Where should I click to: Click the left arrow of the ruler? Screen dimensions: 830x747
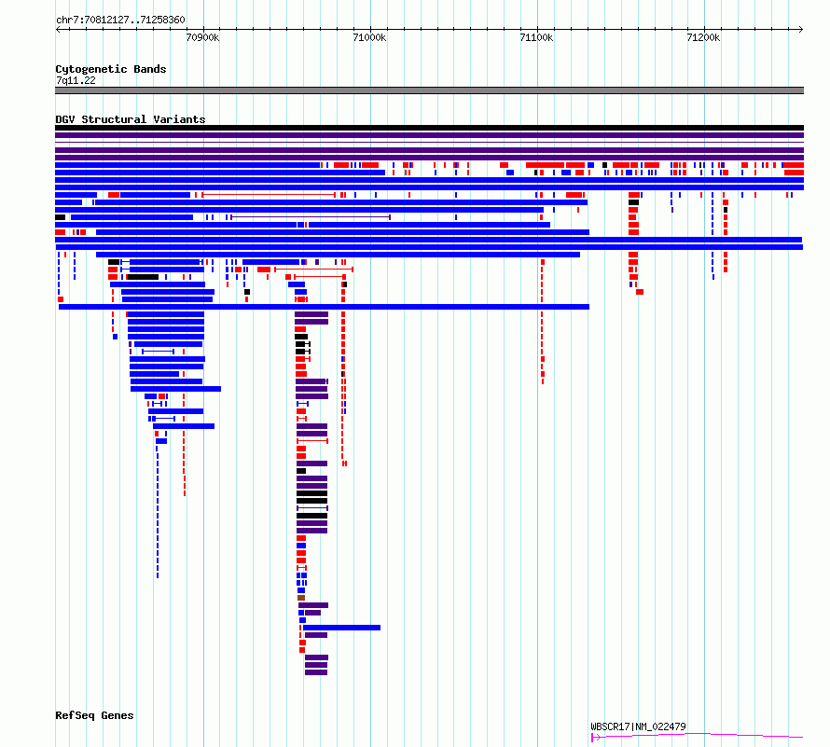(x=58, y=29)
